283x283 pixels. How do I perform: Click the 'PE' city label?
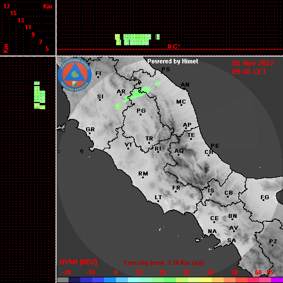(215, 145)
